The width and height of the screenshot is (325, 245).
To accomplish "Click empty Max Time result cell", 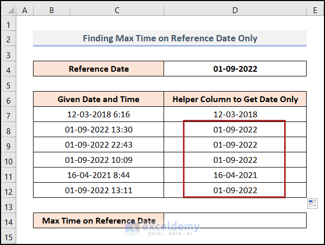I will pyautogui.click(x=235, y=220).
